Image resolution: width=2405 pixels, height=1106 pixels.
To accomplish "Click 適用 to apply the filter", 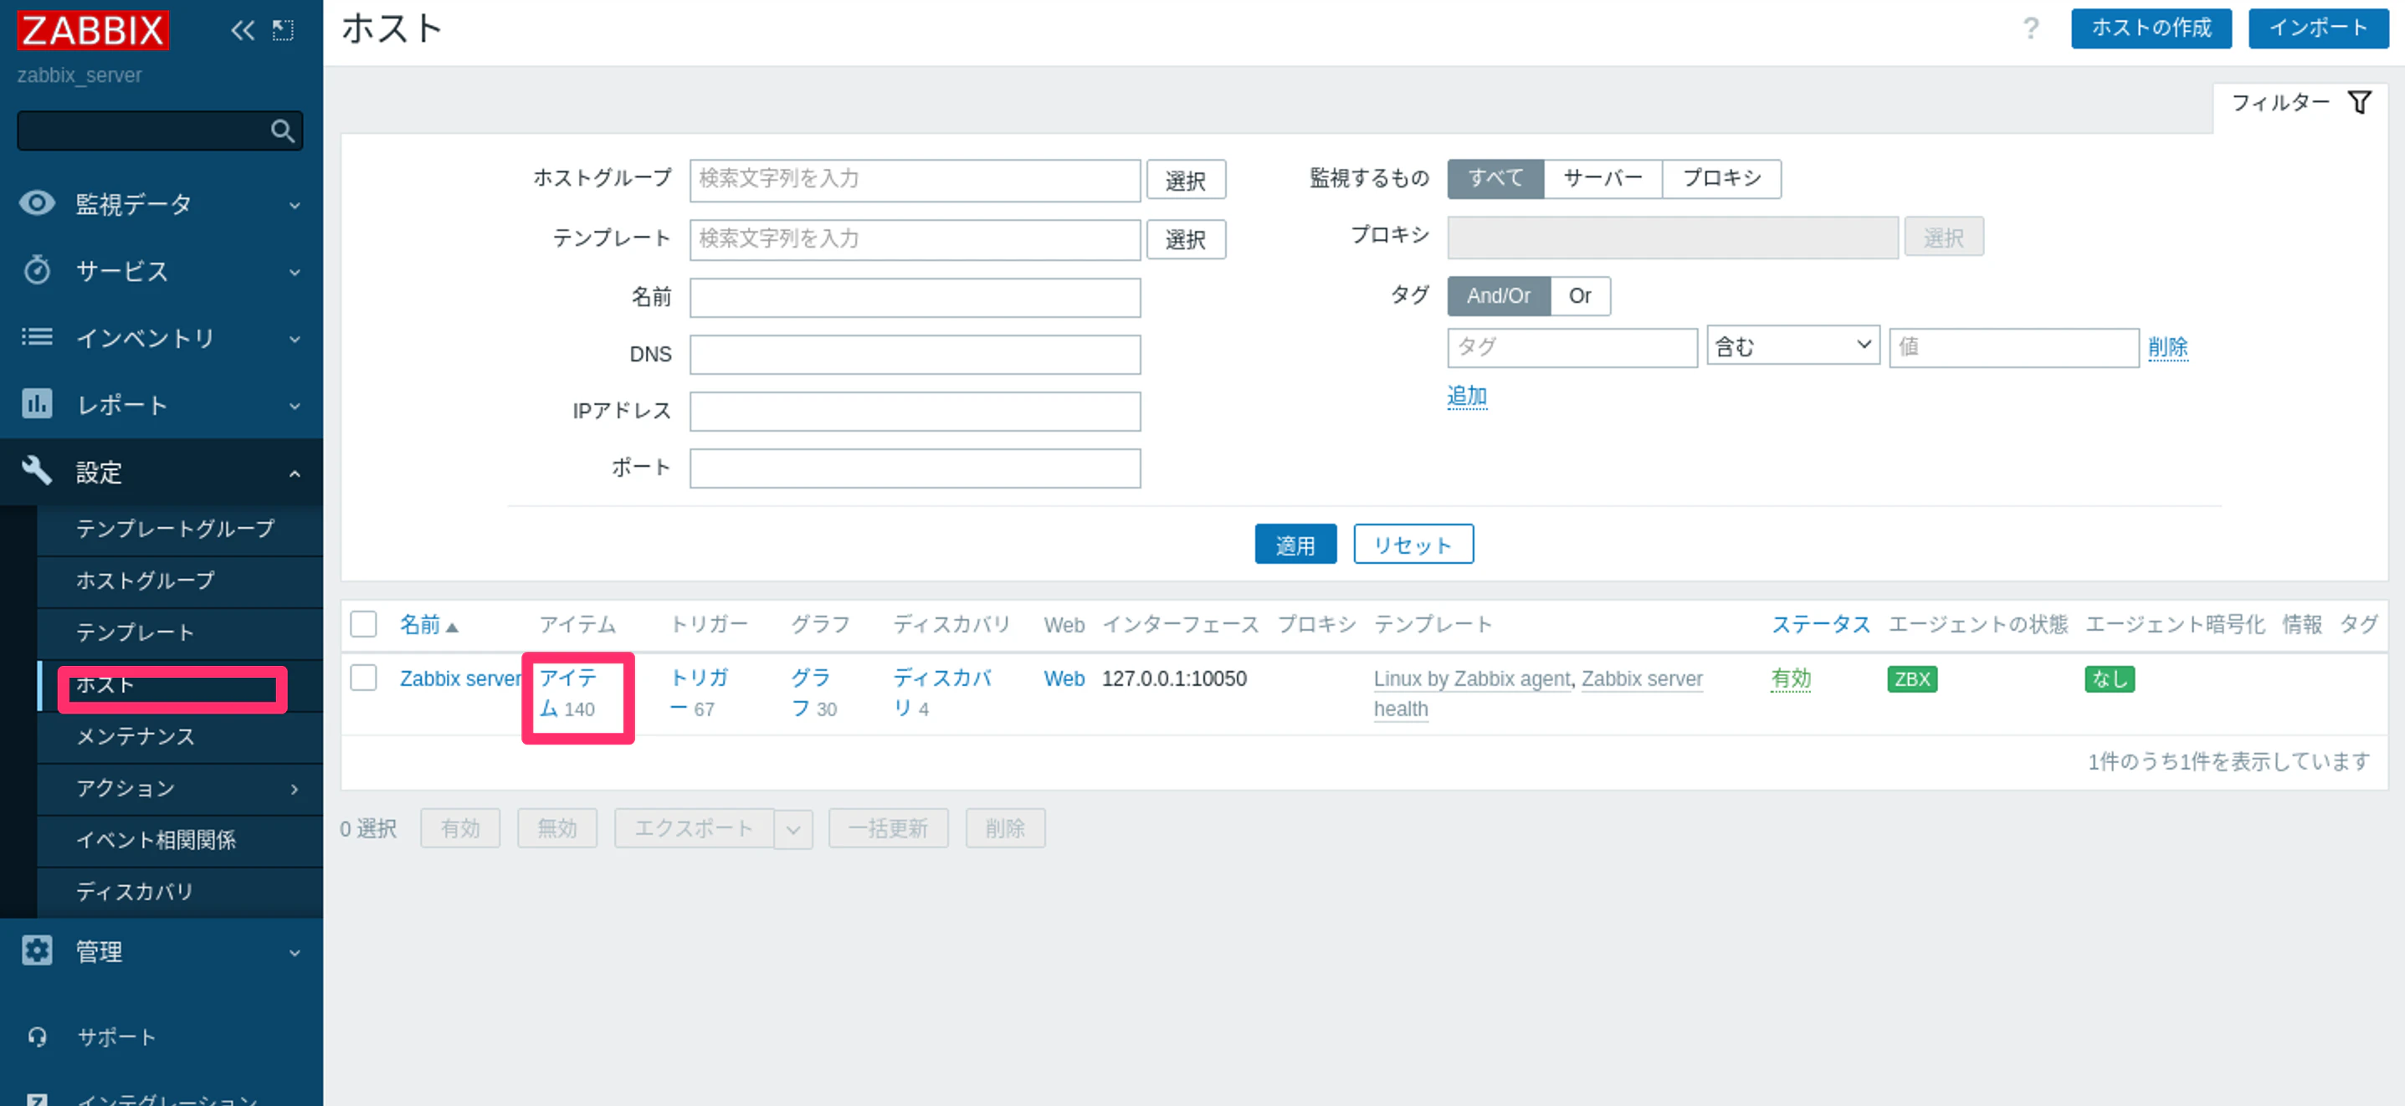I will click(x=1296, y=544).
